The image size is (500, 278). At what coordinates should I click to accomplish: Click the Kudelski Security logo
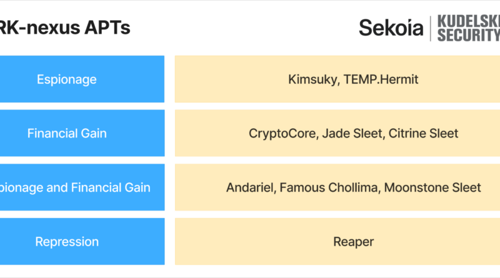coord(468,28)
